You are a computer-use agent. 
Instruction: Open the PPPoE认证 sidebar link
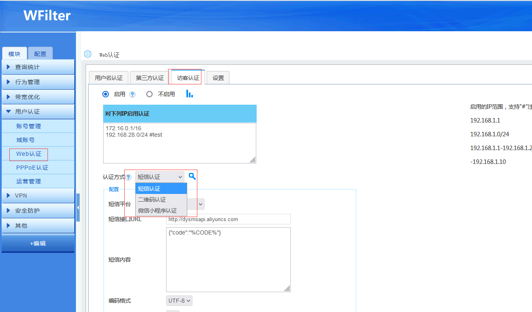pyautogui.click(x=32, y=168)
